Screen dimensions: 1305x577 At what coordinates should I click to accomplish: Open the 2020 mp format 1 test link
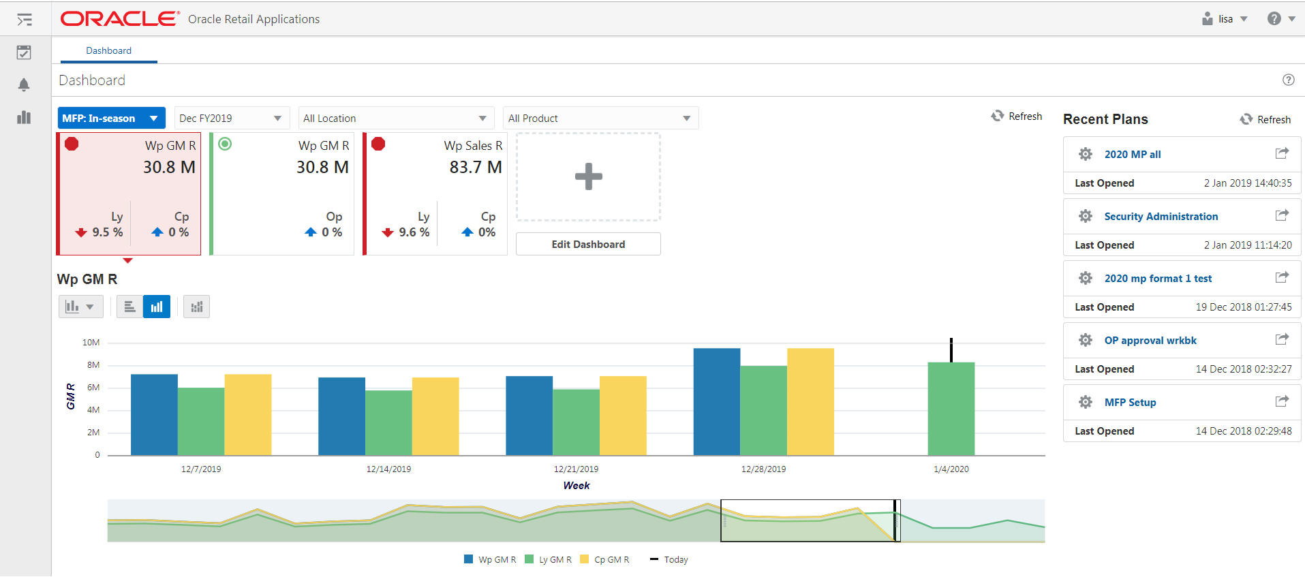pos(1158,279)
